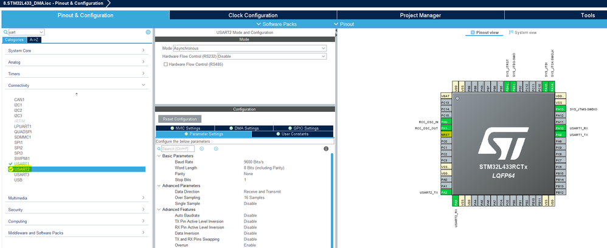This screenshot has width=607, height=248.
Task: Select the PC0 pin on the chip
Action: tap(445, 141)
